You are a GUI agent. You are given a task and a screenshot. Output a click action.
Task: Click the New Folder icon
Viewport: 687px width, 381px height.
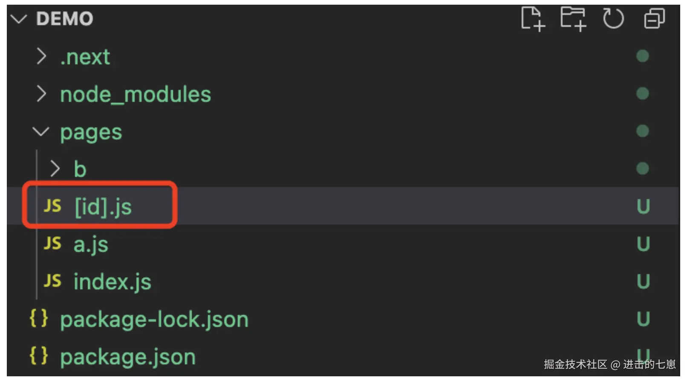(x=573, y=19)
